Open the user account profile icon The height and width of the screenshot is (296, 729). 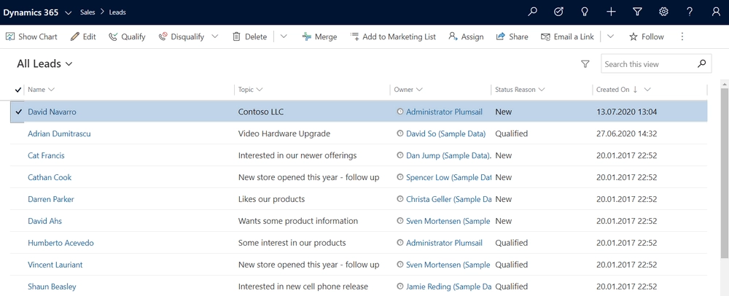716,12
